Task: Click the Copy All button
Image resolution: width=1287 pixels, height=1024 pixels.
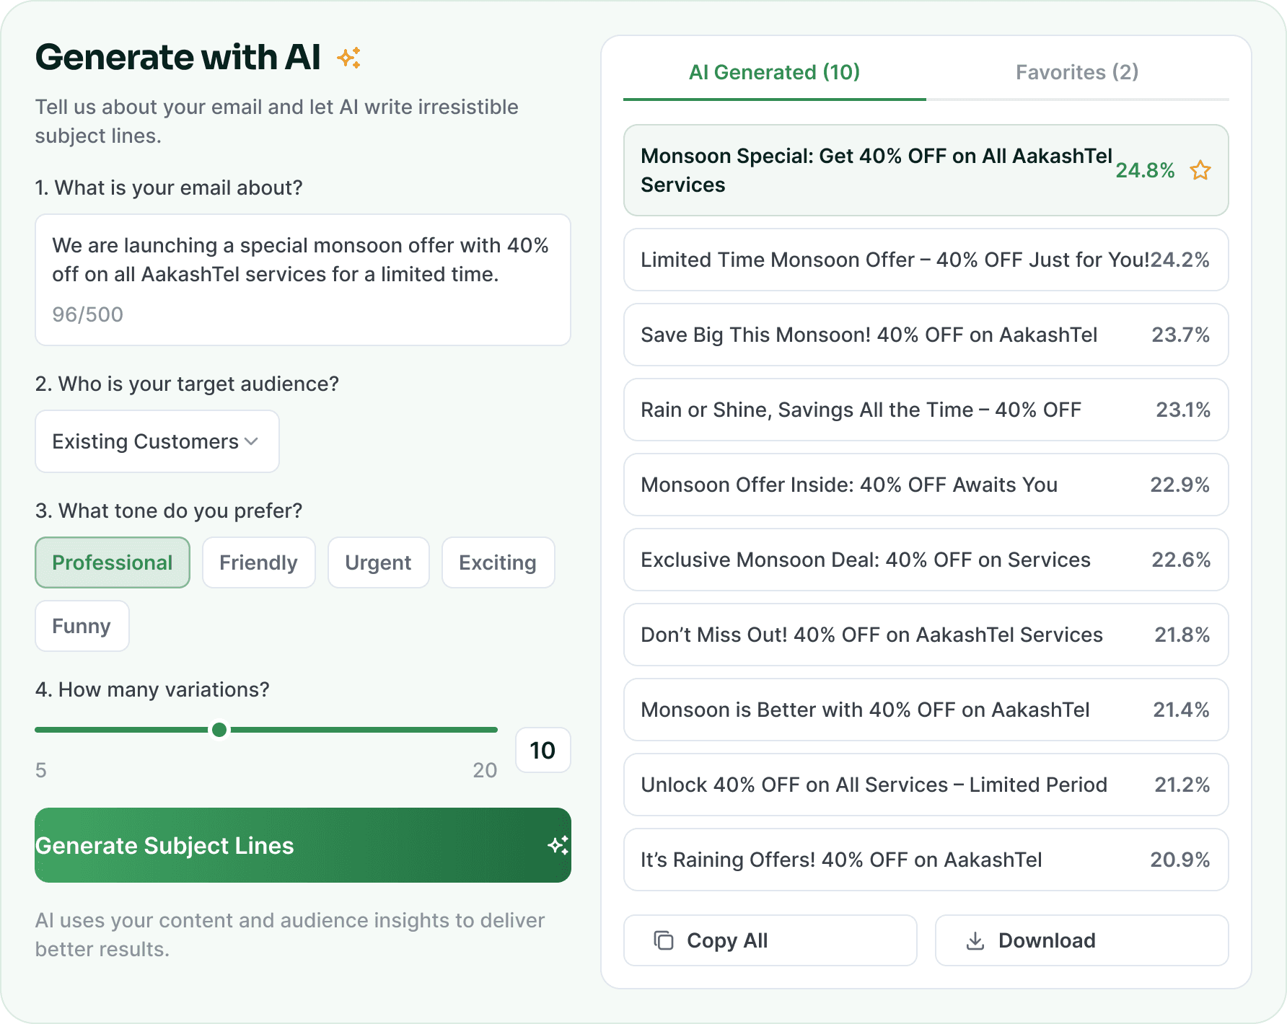Action: [x=770, y=940]
